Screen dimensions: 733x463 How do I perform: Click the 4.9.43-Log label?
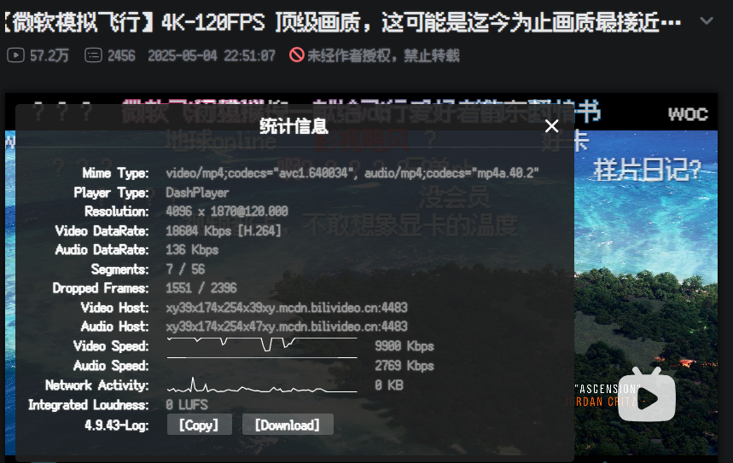coord(116,425)
